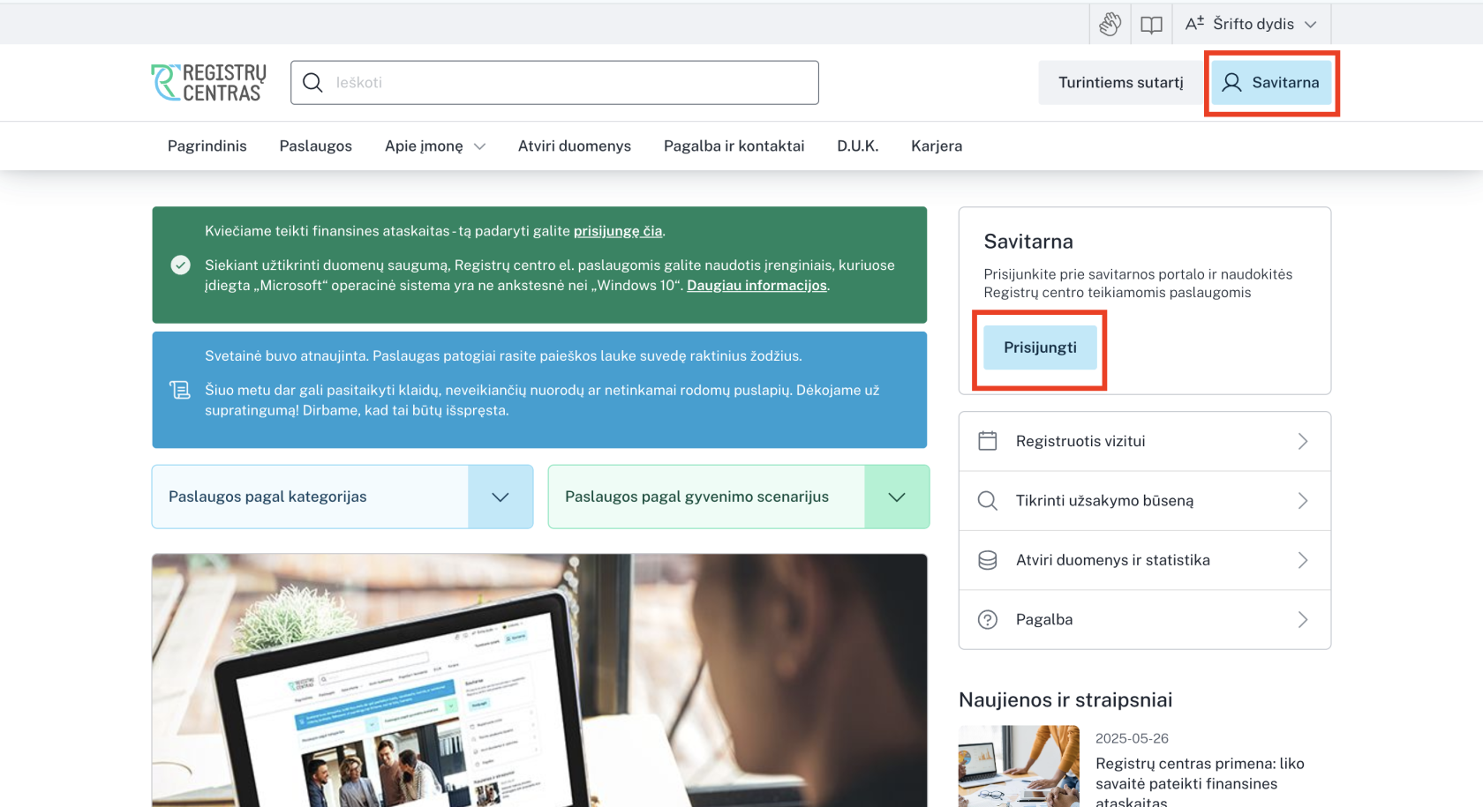1483x807 pixels.
Task: Click the chevron arrow on Pagalba row
Action: [x=1303, y=620]
